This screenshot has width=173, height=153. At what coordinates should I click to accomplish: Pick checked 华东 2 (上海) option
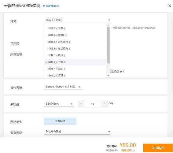(x=75, y=62)
